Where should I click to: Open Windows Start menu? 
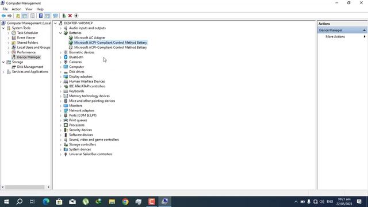6,202
